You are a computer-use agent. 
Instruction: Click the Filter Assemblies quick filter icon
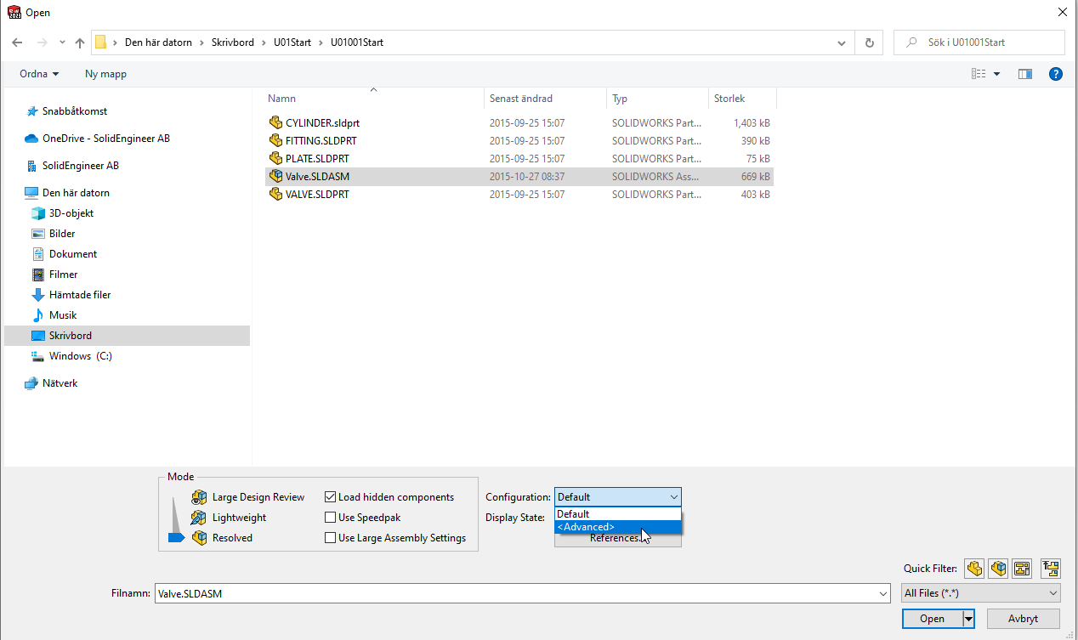(998, 569)
